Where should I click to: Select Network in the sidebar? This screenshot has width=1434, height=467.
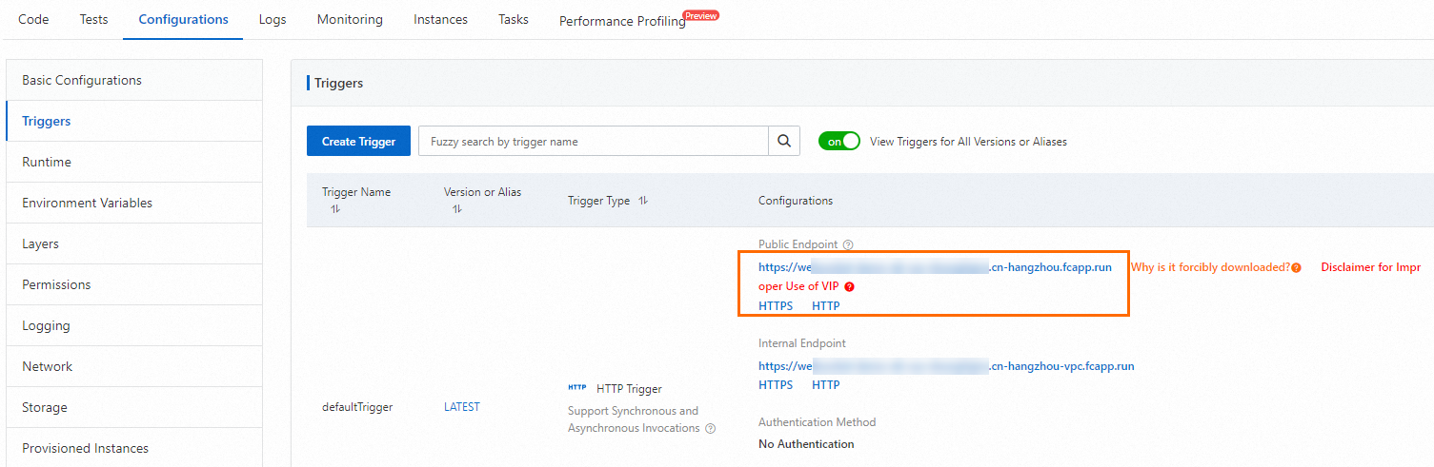pos(134,366)
